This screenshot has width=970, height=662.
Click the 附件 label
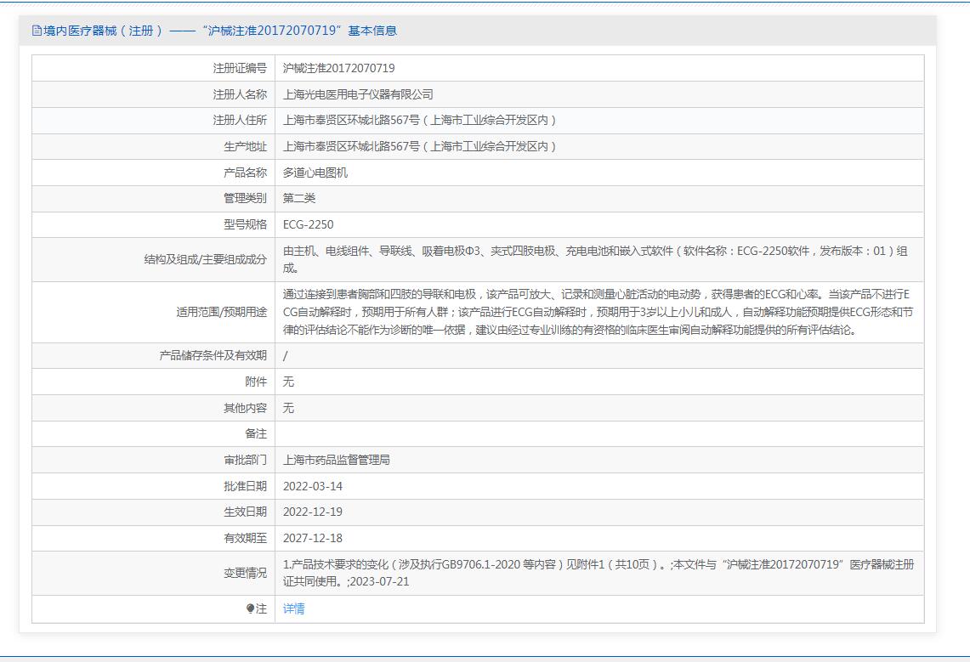pyautogui.click(x=256, y=382)
